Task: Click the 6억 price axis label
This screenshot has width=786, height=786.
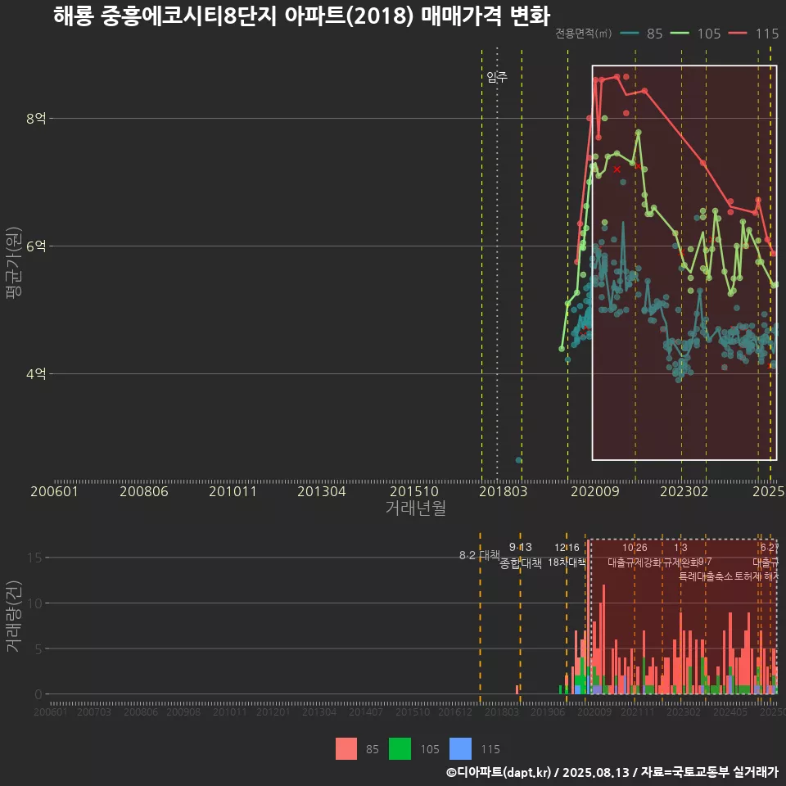Action: coord(36,246)
